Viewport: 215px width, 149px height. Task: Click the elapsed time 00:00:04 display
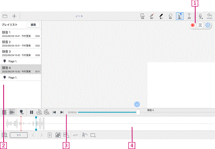(72, 112)
